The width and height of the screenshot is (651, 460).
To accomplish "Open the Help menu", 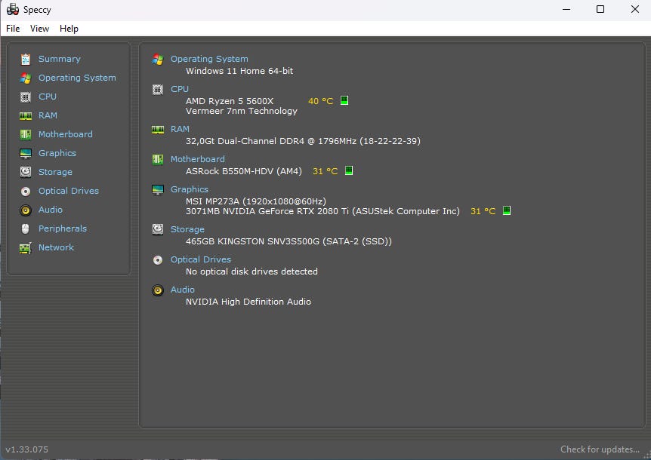I will coord(69,29).
